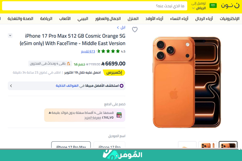Screen dimensions: 242x161
Task: Click the green rating stars
Action: tap(108, 51)
